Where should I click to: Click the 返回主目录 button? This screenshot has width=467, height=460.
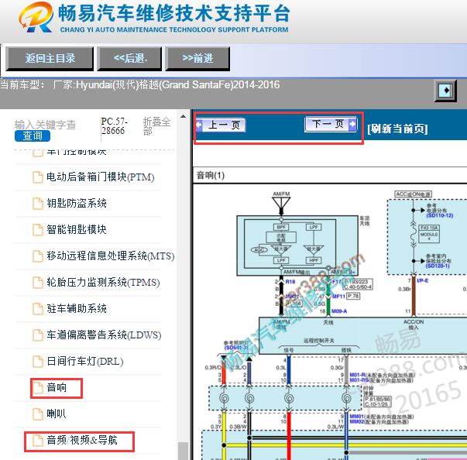50,59
